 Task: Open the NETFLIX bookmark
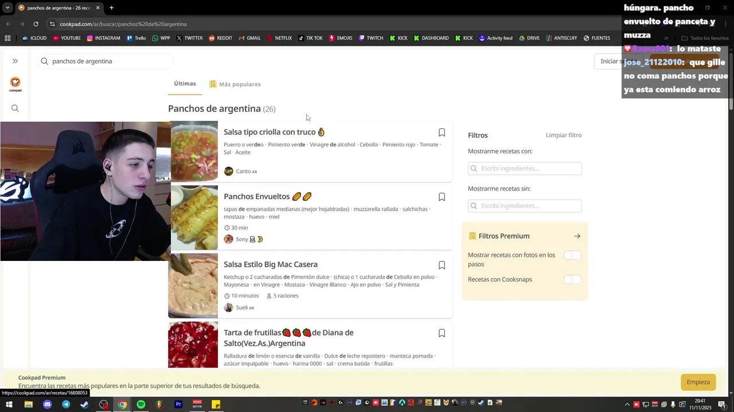click(x=279, y=38)
